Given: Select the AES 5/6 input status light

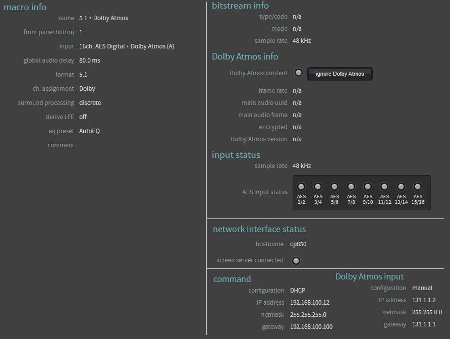Looking at the screenshot, I should point(334,187).
